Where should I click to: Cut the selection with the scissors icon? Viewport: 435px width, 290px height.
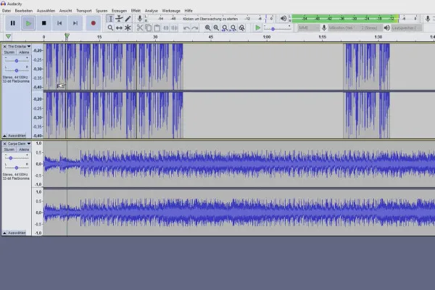coord(140,28)
